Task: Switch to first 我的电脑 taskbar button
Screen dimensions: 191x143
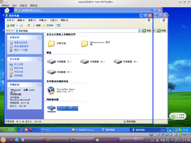Action: coord(115,130)
